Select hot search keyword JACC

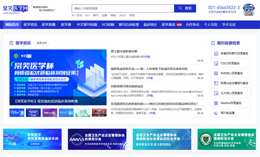click(122, 16)
